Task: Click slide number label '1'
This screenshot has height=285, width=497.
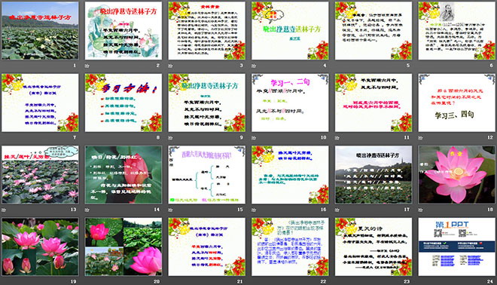Action: [75, 66]
